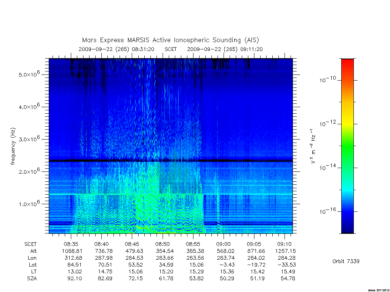Click latitude value '-33.53'
Viewport: 390px width, 292px height.
click(286, 265)
